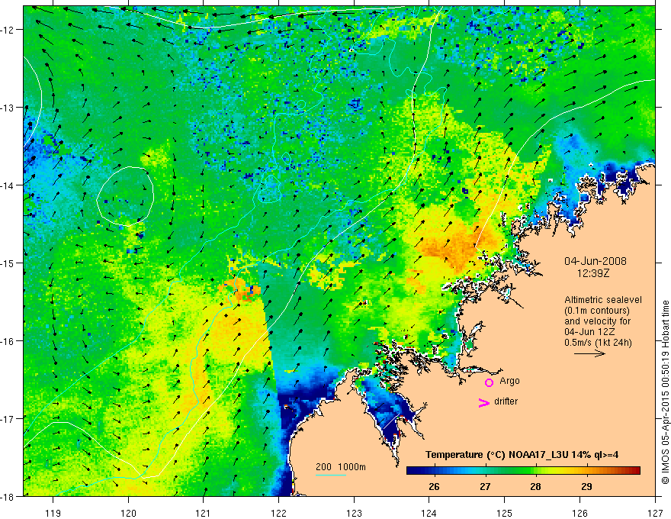
Task: Click the Temperature NOAA17_L3U title text
Action: tap(522, 455)
